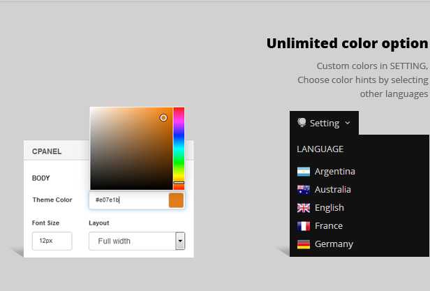The width and height of the screenshot is (430, 291).
Task: Click the orange theme color preview swatch
Action: 176,200
